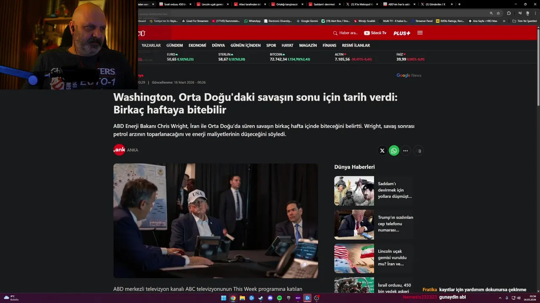The image size is (540, 303).
Task: Open Steam from the taskbar
Action: tap(261, 298)
